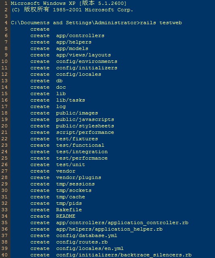The height and width of the screenshot is (258, 215).
Task: Click the 'README' entry
Action: (66, 216)
